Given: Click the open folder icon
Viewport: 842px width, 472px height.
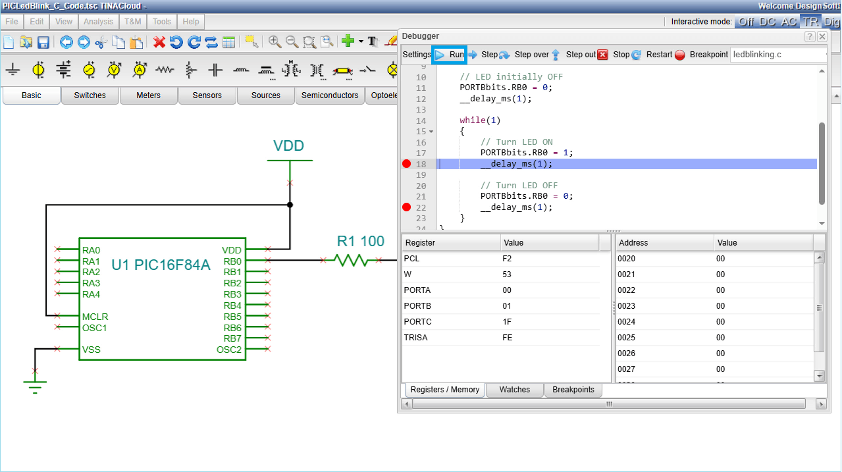Looking at the screenshot, I should [x=26, y=42].
